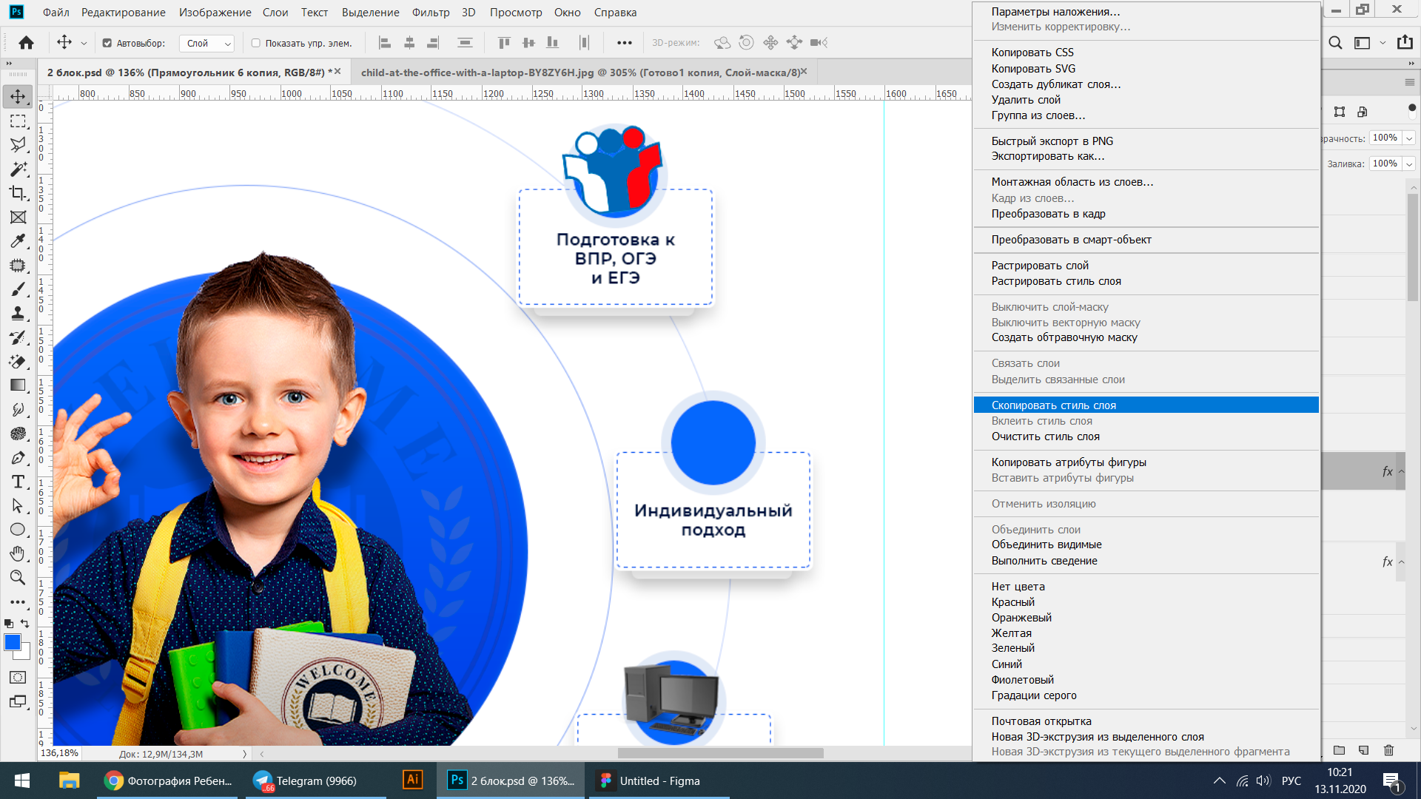Open the Фильтр menu

[431, 13]
